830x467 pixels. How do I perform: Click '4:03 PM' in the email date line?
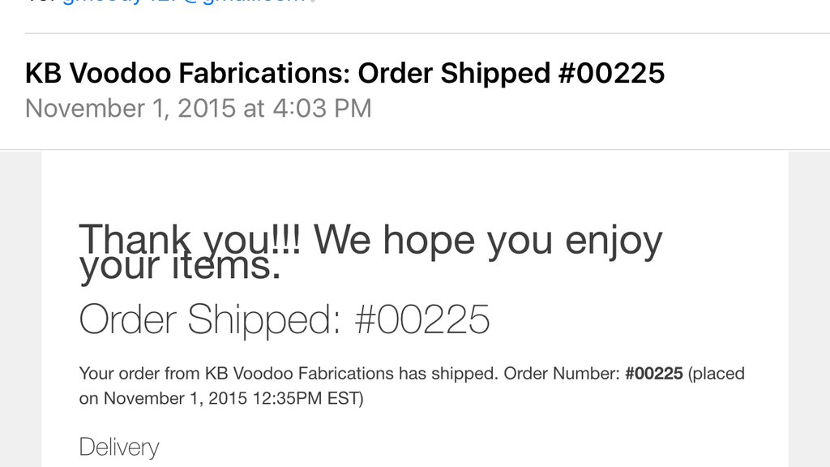[x=322, y=109]
